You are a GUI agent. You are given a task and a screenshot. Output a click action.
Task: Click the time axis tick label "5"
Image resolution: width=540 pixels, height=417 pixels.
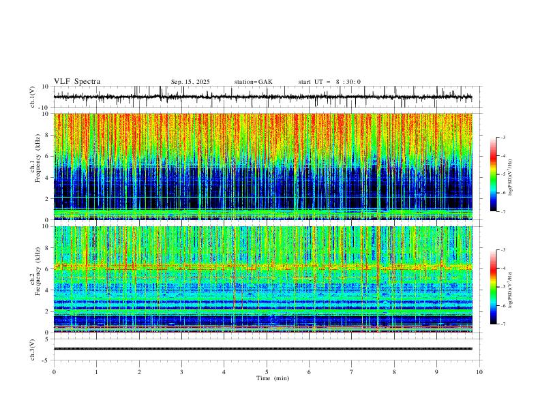267,372
